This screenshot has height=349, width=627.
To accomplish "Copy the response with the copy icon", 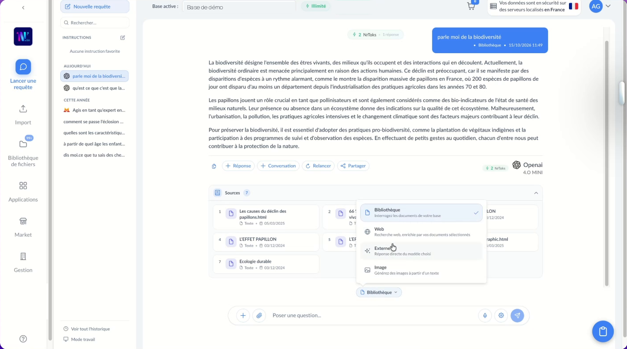I will (x=214, y=166).
